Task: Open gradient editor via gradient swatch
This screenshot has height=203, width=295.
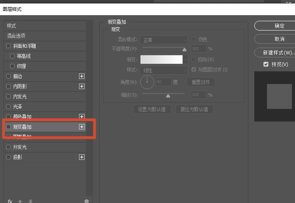Action: tap(162, 59)
